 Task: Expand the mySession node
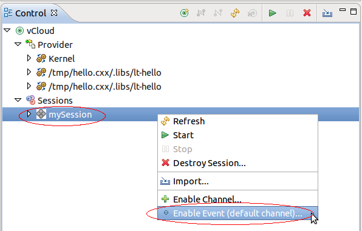pos(29,114)
